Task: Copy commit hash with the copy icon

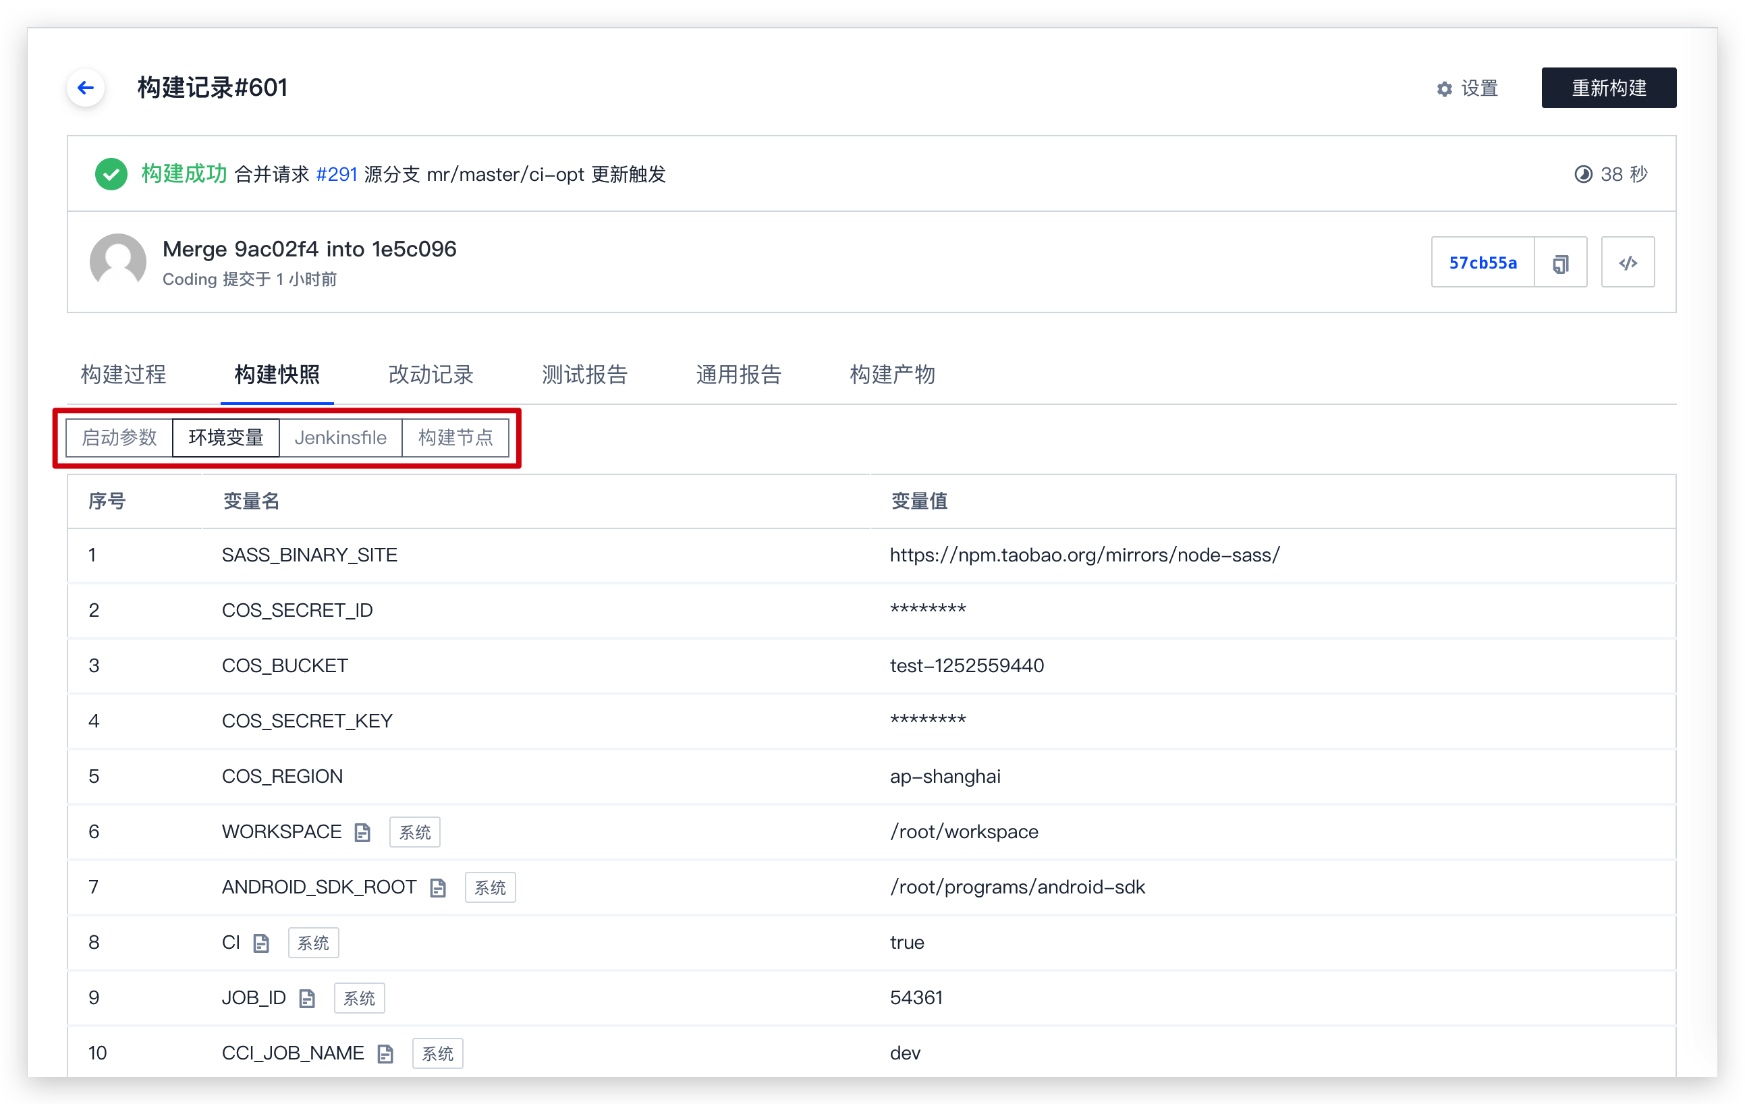Action: tap(1560, 263)
